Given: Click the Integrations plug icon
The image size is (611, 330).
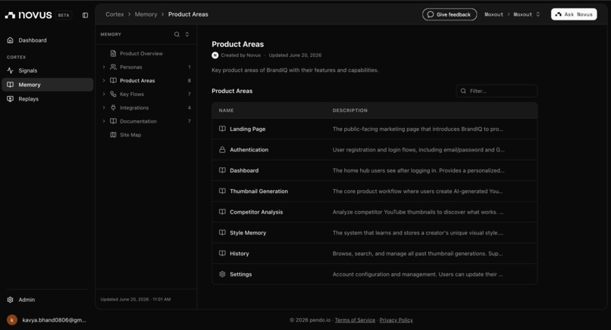Looking at the screenshot, I should coord(113,107).
